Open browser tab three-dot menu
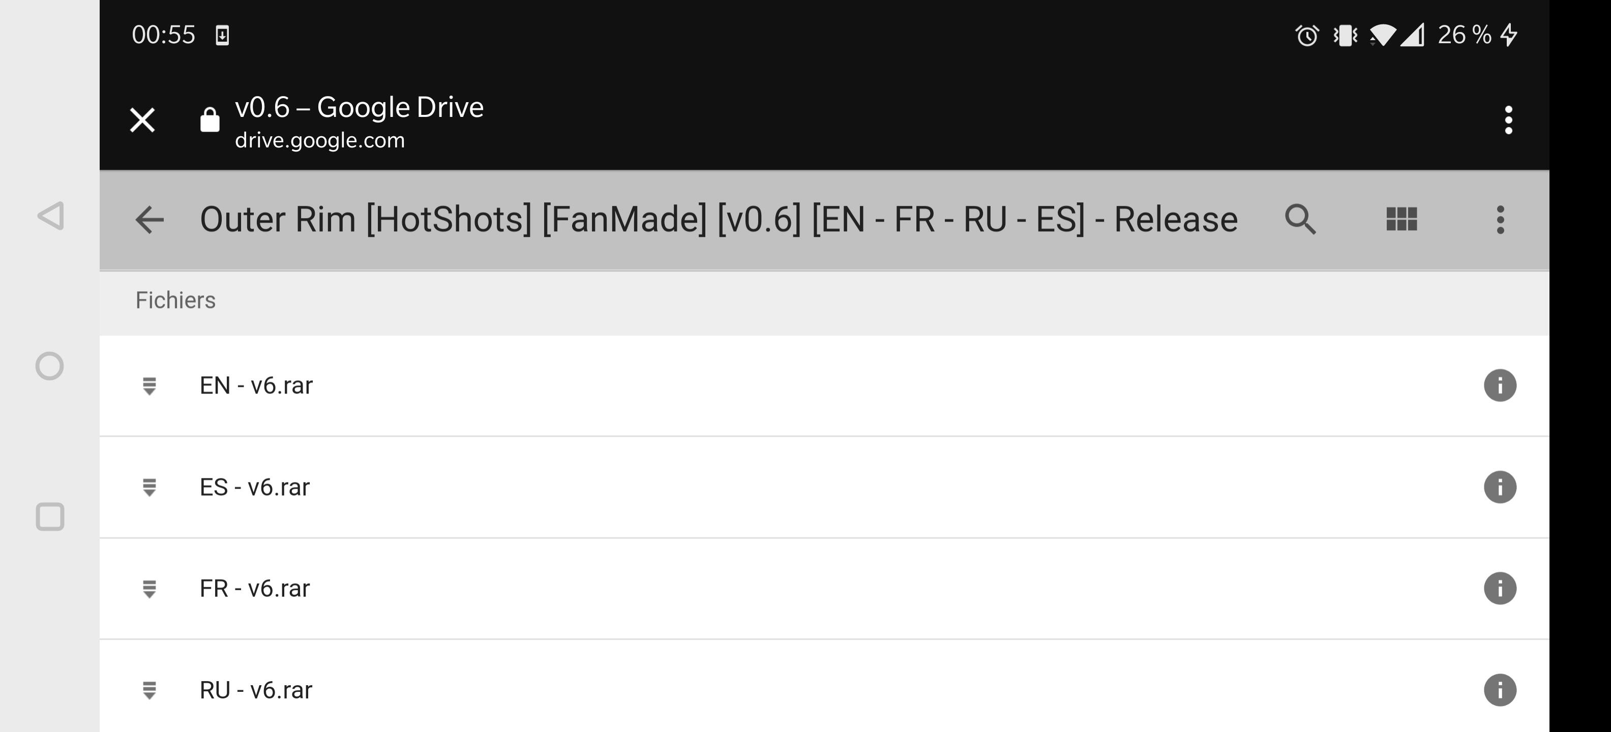1611x732 pixels. (x=1508, y=120)
